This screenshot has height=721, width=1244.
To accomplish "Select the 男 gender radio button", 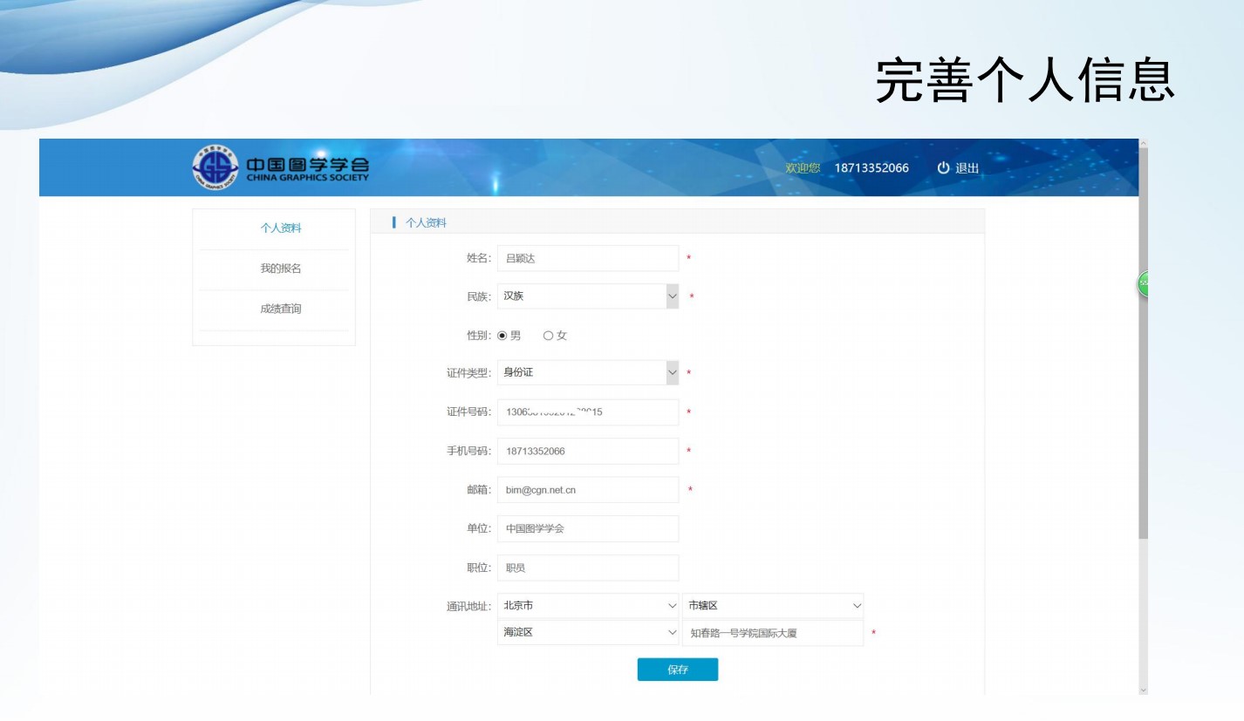I will click(x=502, y=336).
